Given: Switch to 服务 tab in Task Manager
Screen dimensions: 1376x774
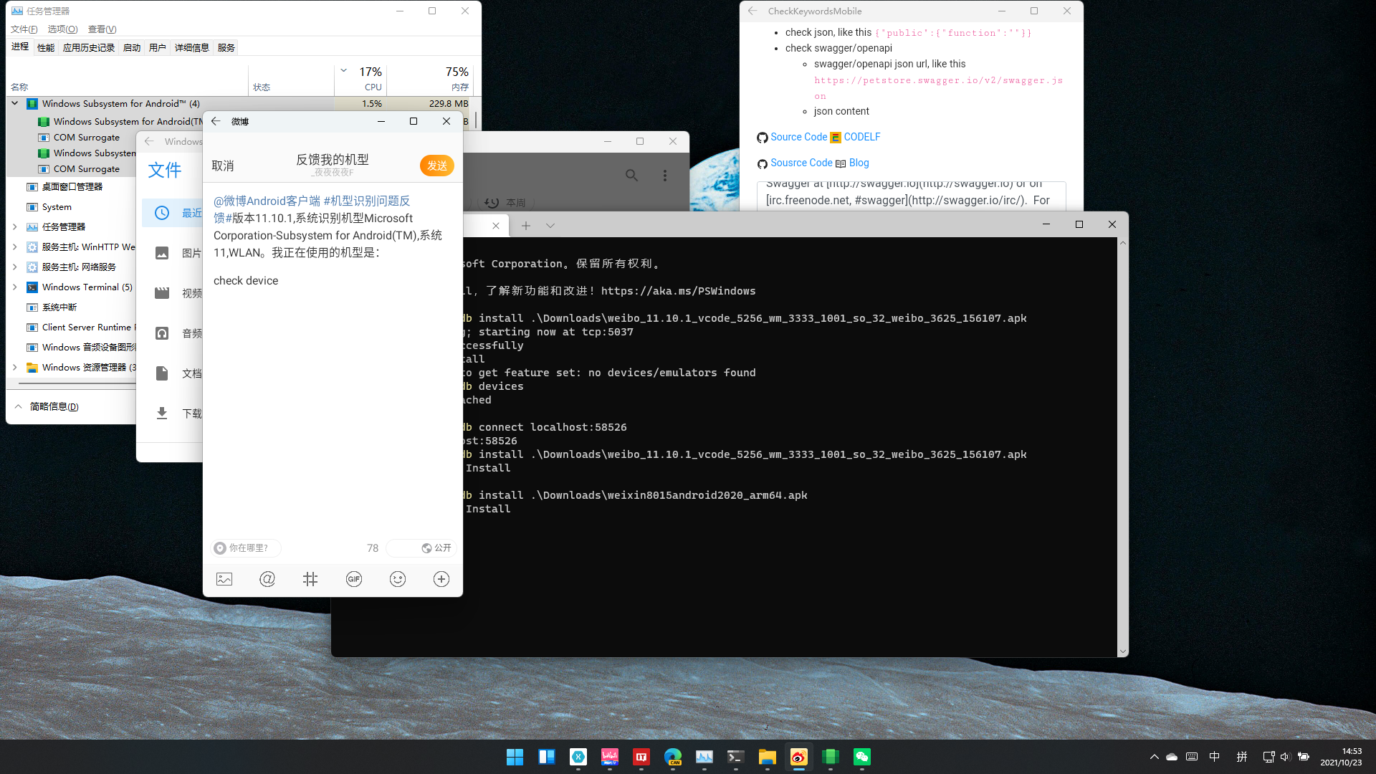Looking at the screenshot, I should click(x=226, y=47).
